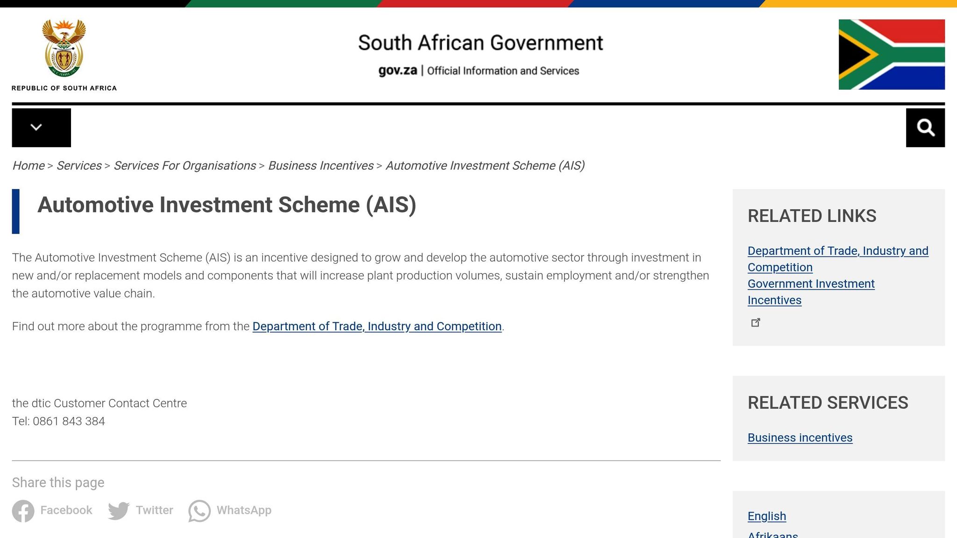The image size is (957, 538).
Task: Click the external link icon under Related Links
Action: click(x=756, y=322)
